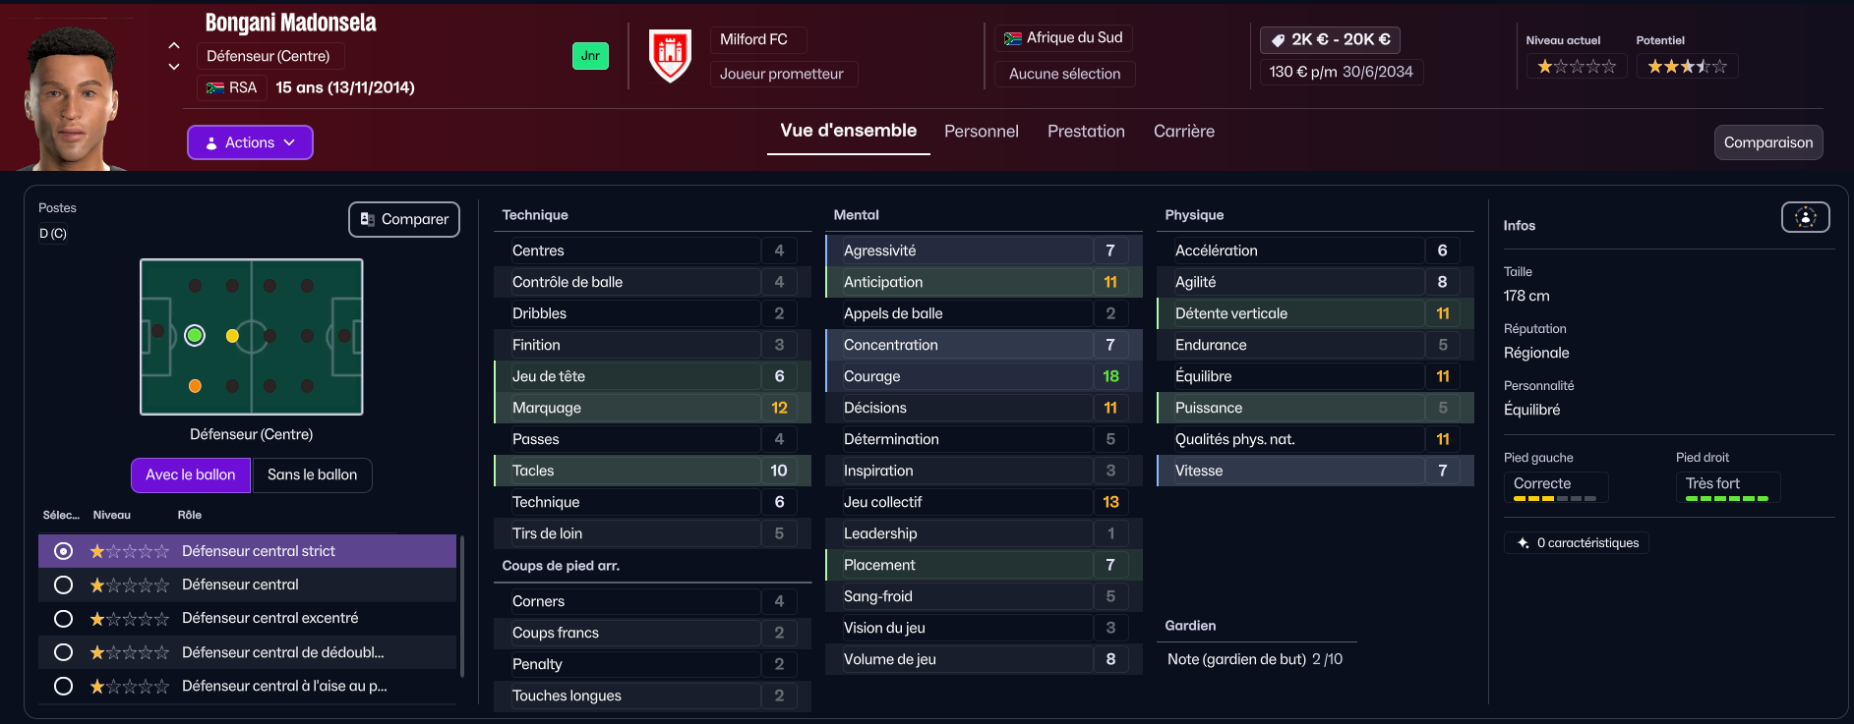
Task: Open the Actions dropdown menu
Action: pyautogui.click(x=250, y=142)
